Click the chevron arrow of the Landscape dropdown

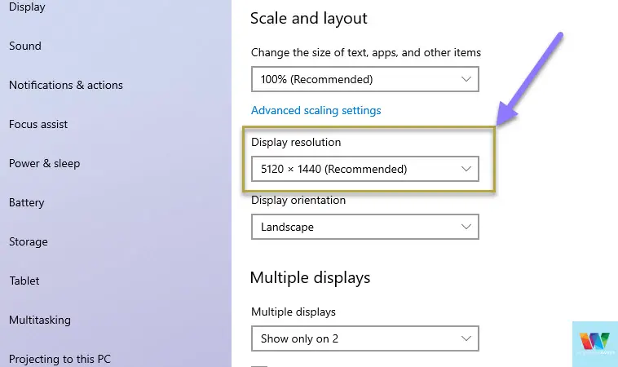pos(466,227)
